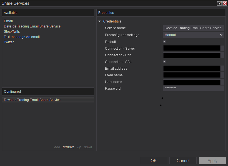Click the From name label
The height and width of the screenshot is (166, 228).
point(114,75)
